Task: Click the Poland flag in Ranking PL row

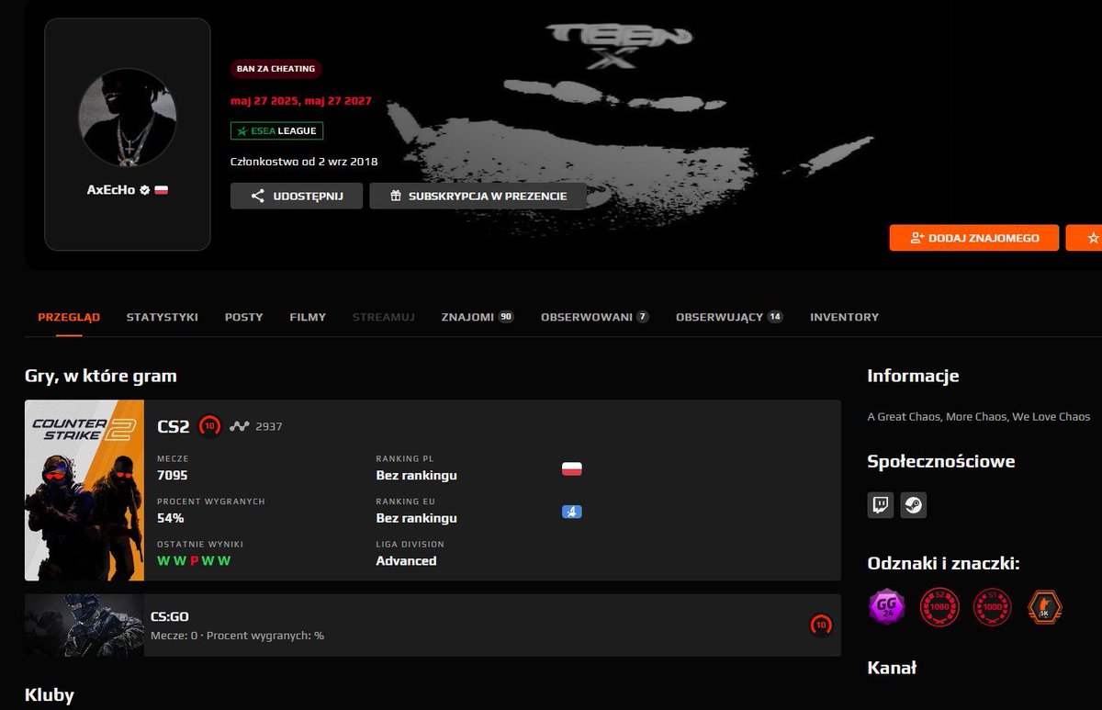Action: pyautogui.click(x=571, y=469)
